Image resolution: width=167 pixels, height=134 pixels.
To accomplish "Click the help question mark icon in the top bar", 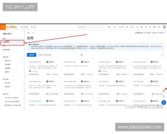I will pyautogui.click(x=154, y=27).
